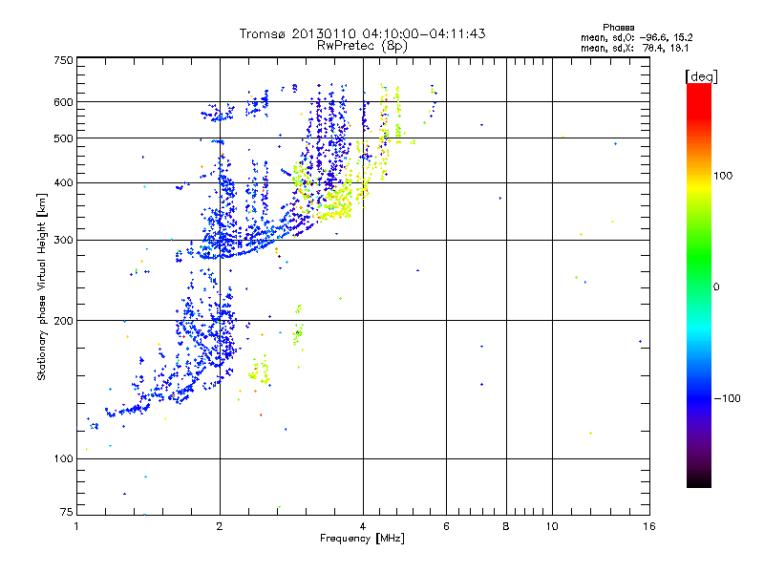Click the green middle region of the colorbar
This screenshot has width=764, height=573.
click(699, 258)
